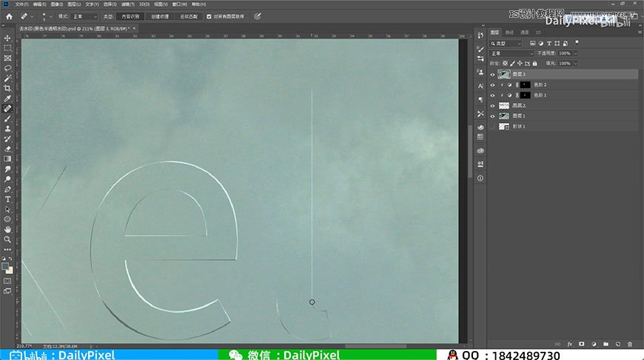
Task: Toggle the layer filter on/off switch
Action: [x=577, y=42]
